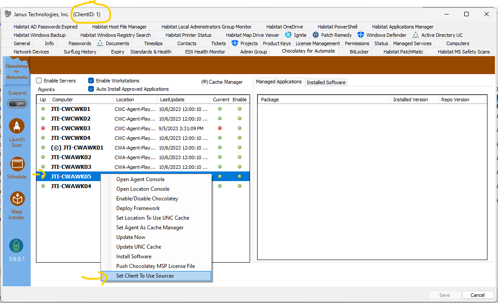Select the JTI-CWCWK03 agent row
The height and width of the screenshot is (303, 498).
coord(143,128)
